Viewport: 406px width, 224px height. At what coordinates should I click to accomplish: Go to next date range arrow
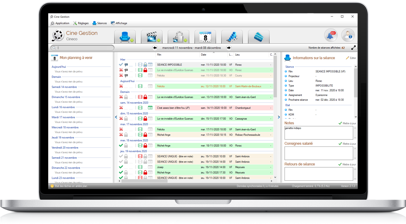click(229, 48)
